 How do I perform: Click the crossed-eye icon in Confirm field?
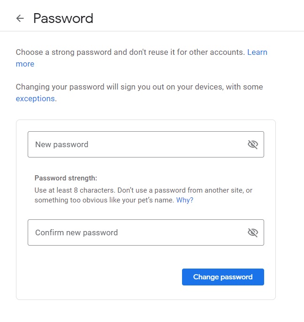point(253,232)
